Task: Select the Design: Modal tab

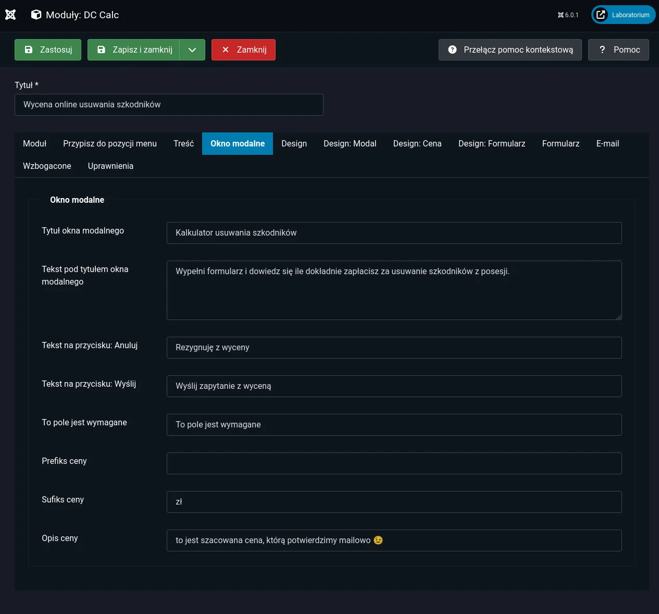Action: tap(350, 144)
